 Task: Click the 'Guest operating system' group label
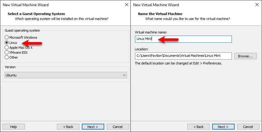click(22, 30)
